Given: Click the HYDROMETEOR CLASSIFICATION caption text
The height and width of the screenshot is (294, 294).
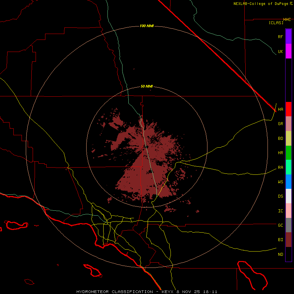Looking at the screenshot, I should pyautogui.click(x=115, y=292).
